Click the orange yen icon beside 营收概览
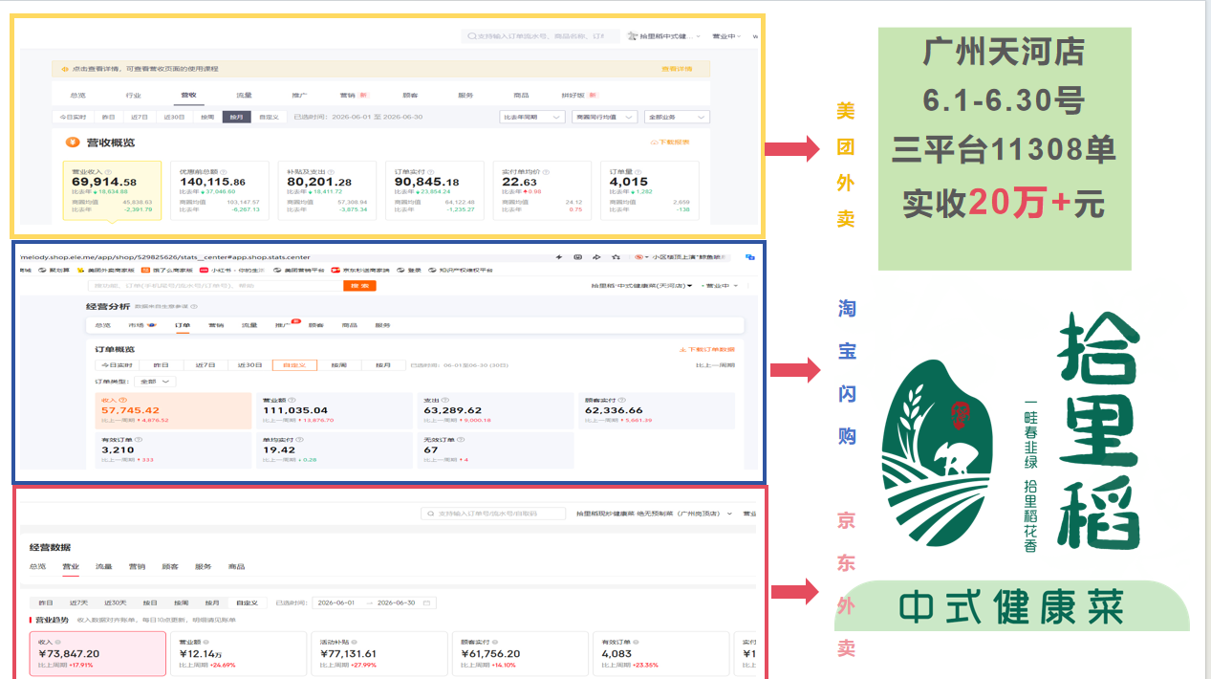1211x679 pixels. coord(72,142)
